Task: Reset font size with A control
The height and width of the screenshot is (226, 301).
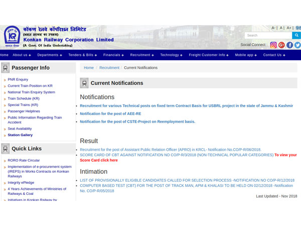Action: (281, 28)
